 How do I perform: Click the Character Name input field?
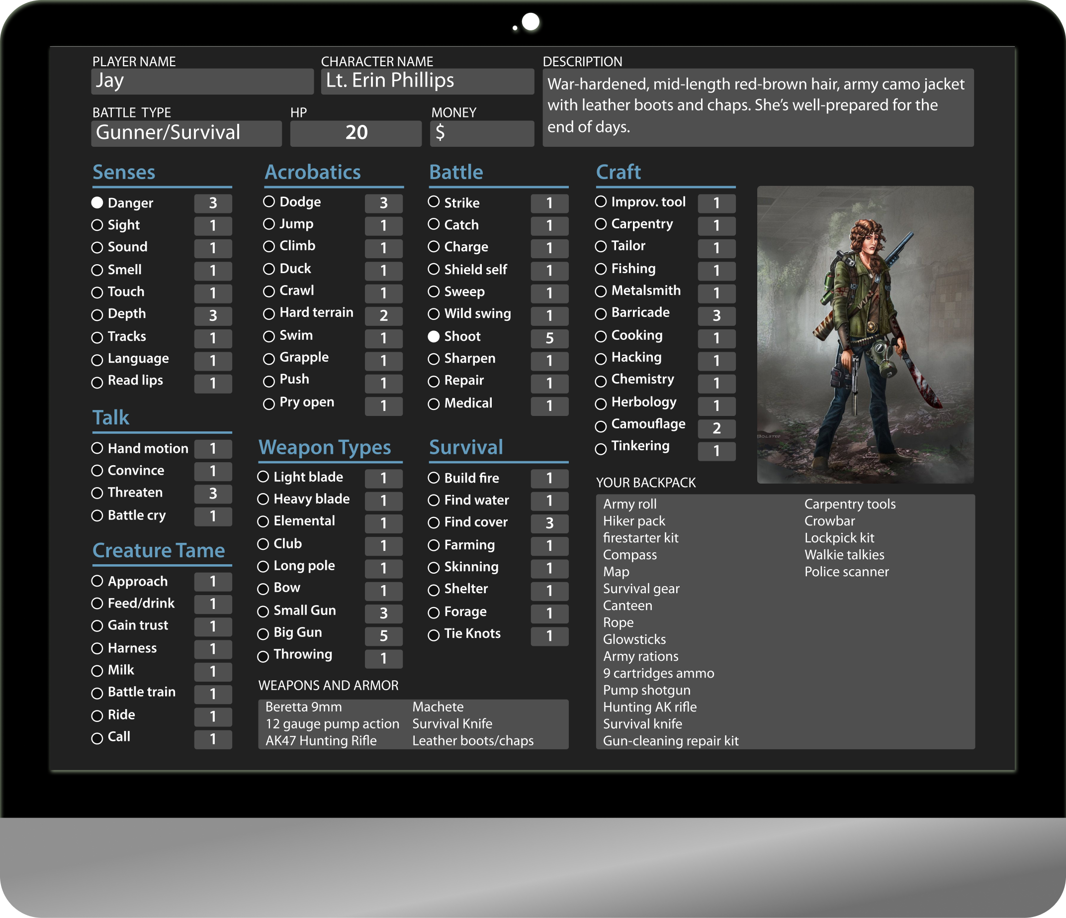[x=427, y=81]
